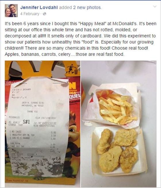Screen dimensions: 161x188
Task: Click the litter-bin figure icon on box
Action: click(x=72, y=69)
